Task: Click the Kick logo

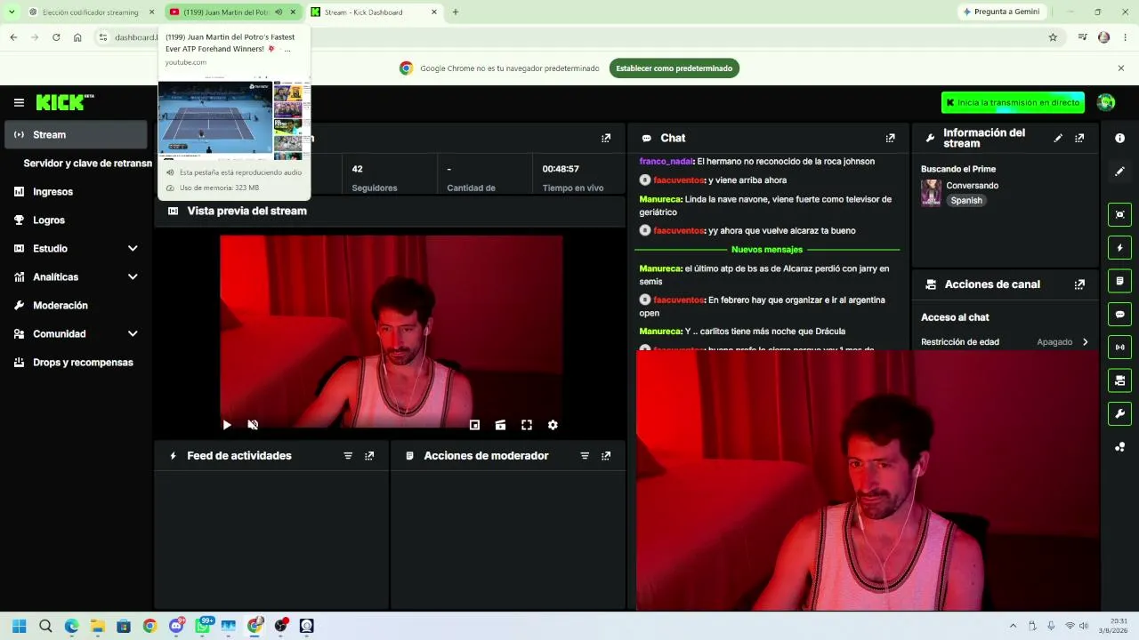Action: [x=65, y=102]
